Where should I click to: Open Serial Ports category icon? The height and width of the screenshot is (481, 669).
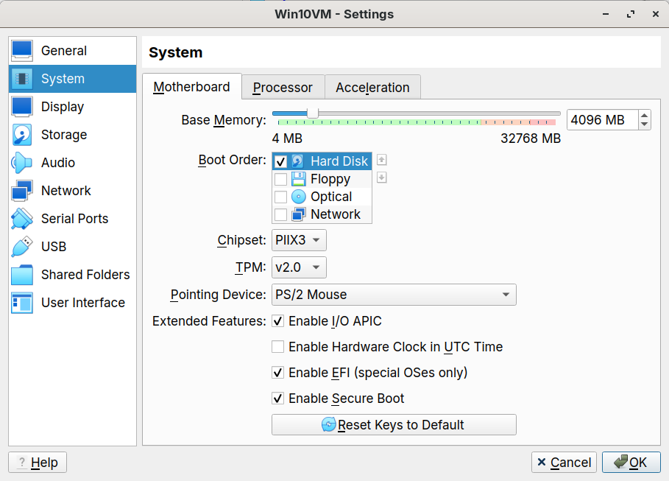(x=22, y=219)
